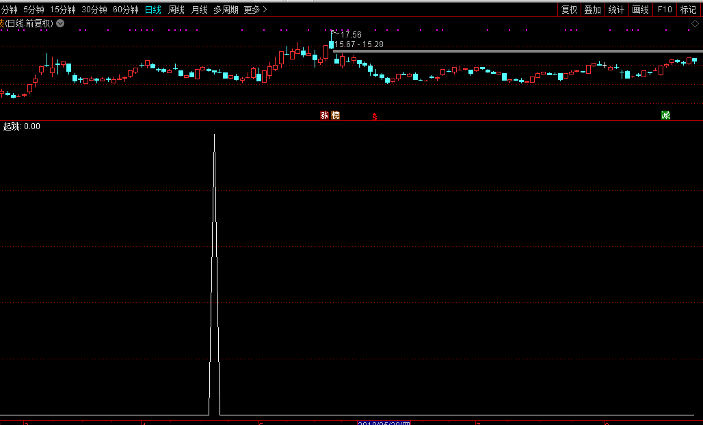Click the green 减 event marker
This screenshot has width=703, height=425.
(x=665, y=115)
